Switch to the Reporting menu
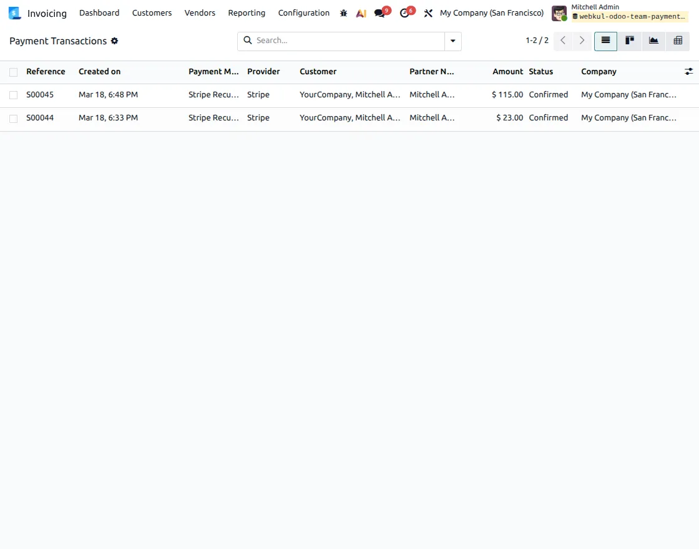The width and height of the screenshot is (699, 549). [247, 12]
